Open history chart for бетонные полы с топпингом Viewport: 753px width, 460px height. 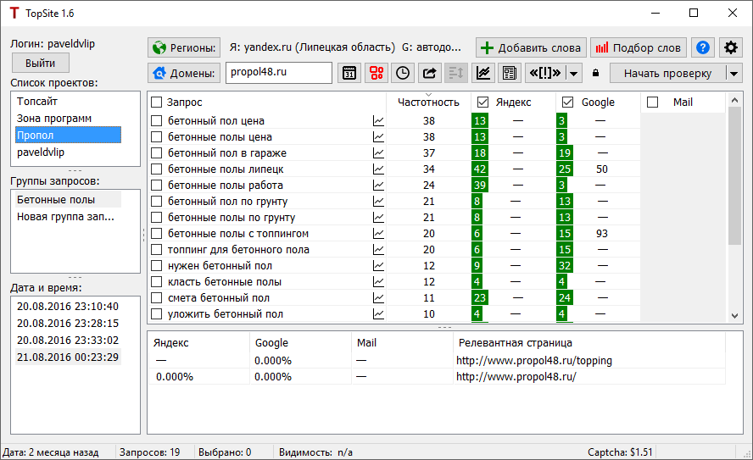click(378, 234)
